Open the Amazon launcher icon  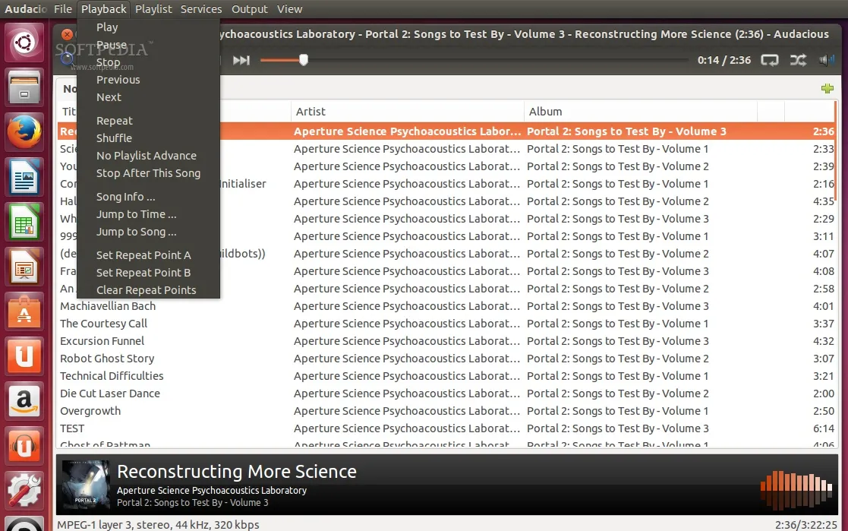pos(24,401)
